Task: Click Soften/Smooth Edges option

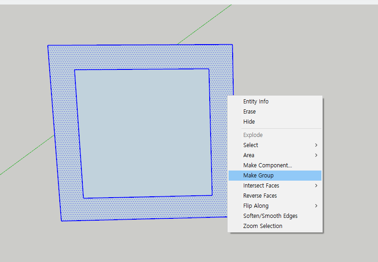Action: (x=275, y=216)
